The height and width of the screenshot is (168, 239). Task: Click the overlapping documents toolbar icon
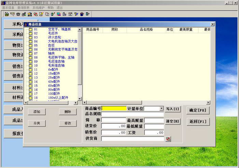coord(47,14)
